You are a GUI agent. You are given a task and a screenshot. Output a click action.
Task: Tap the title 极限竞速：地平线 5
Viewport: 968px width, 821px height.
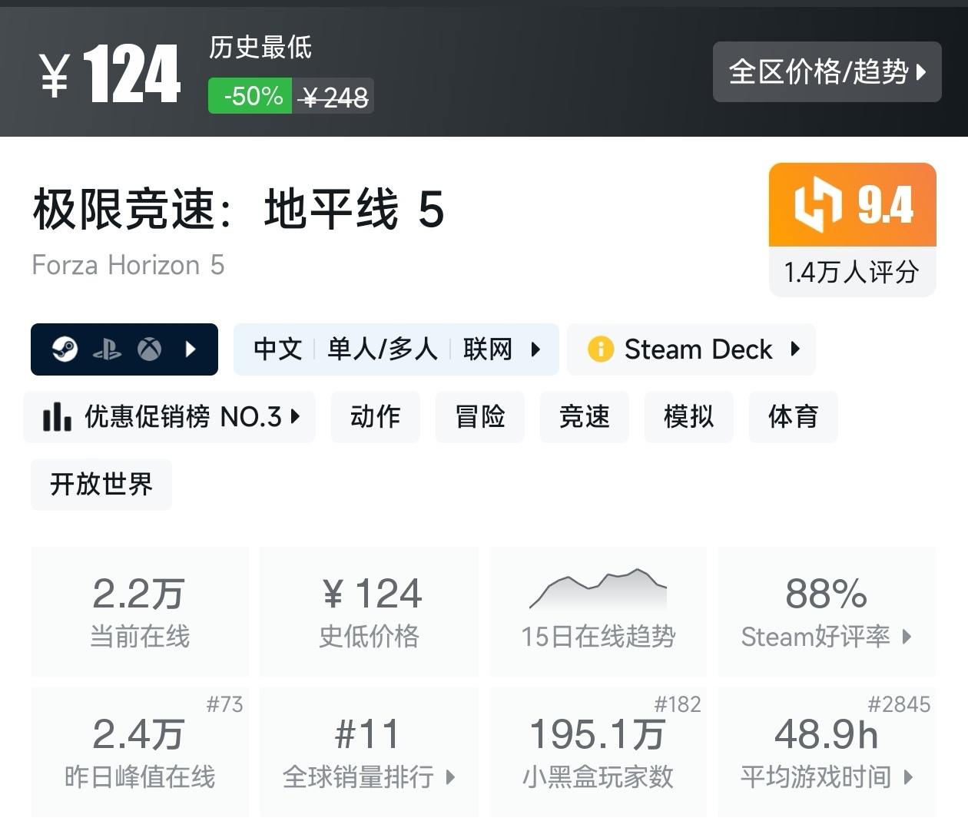(238, 209)
